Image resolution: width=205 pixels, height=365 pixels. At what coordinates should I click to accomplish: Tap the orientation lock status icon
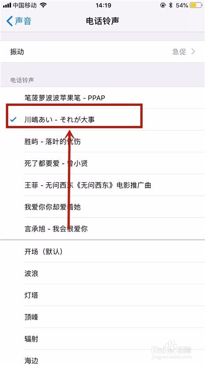[163, 5]
